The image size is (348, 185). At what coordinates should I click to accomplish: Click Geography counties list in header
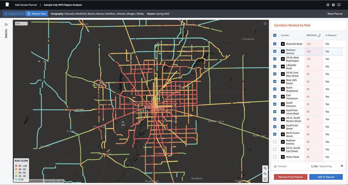pos(97,14)
